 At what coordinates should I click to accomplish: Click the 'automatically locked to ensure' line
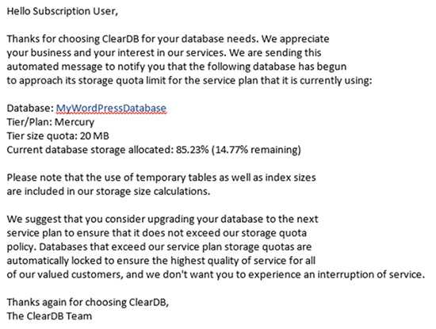pos(161,261)
